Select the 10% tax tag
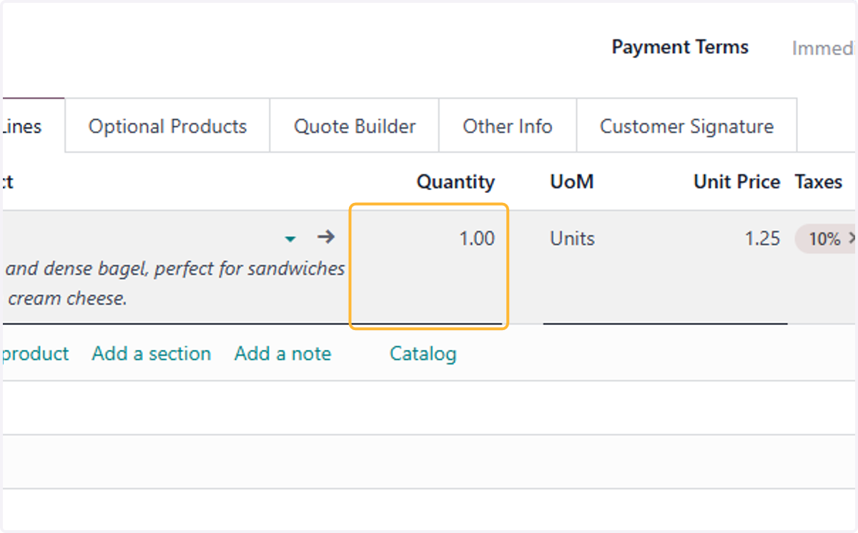This screenshot has width=858, height=533. tap(824, 239)
